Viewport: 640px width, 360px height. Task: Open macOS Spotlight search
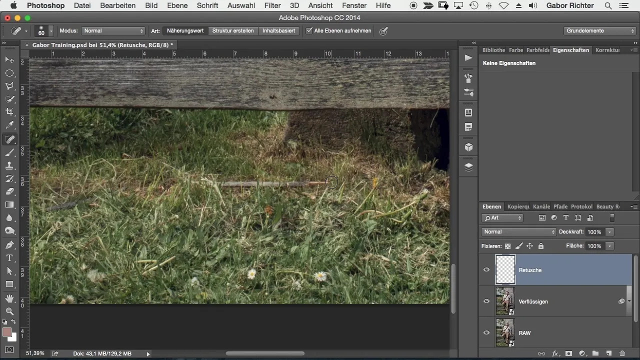coord(608,5)
